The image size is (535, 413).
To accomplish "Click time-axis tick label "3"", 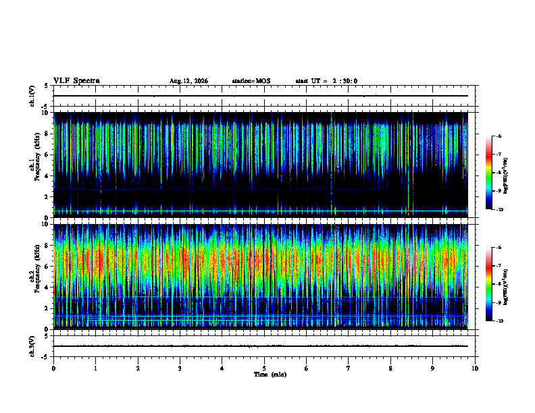I will click(180, 368).
